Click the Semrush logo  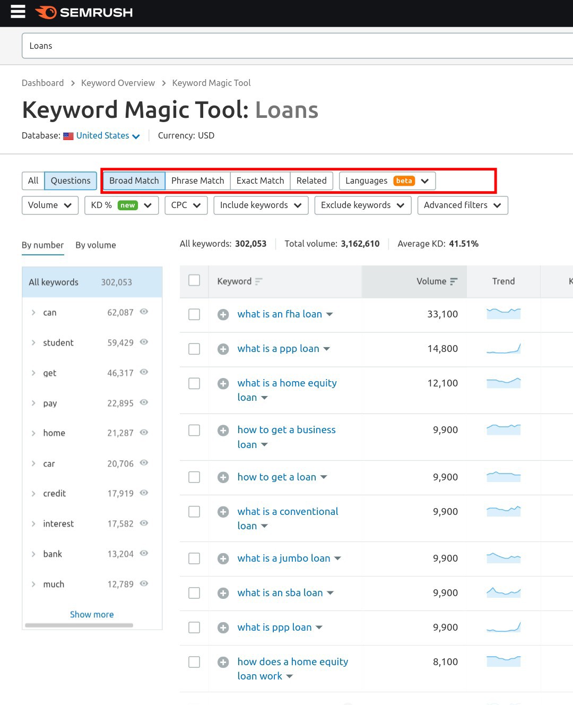click(x=84, y=12)
